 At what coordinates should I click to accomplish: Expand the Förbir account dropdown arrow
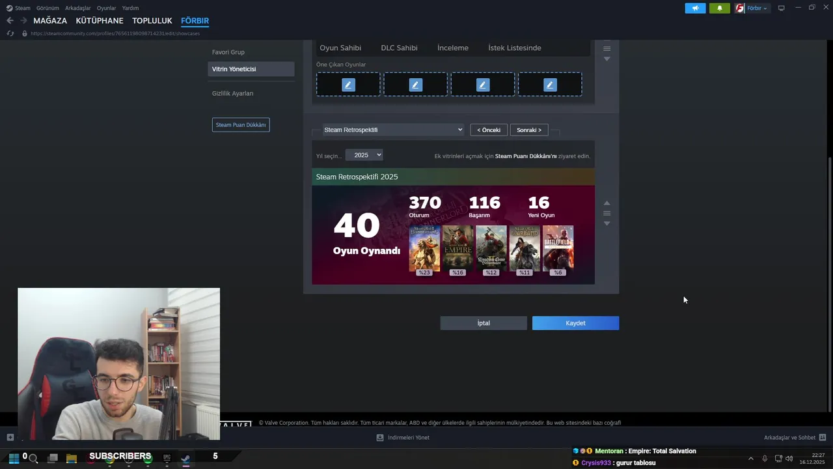[x=765, y=8]
